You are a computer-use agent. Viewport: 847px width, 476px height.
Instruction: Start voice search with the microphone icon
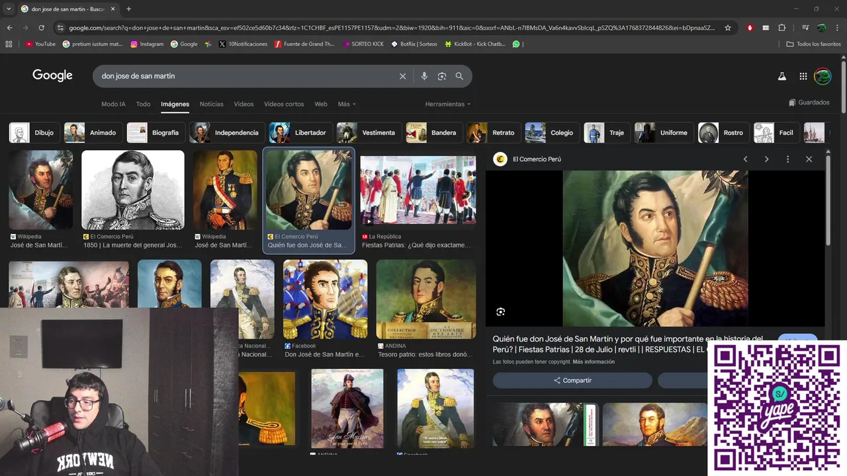pyautogui.click(x=424, y=76)
